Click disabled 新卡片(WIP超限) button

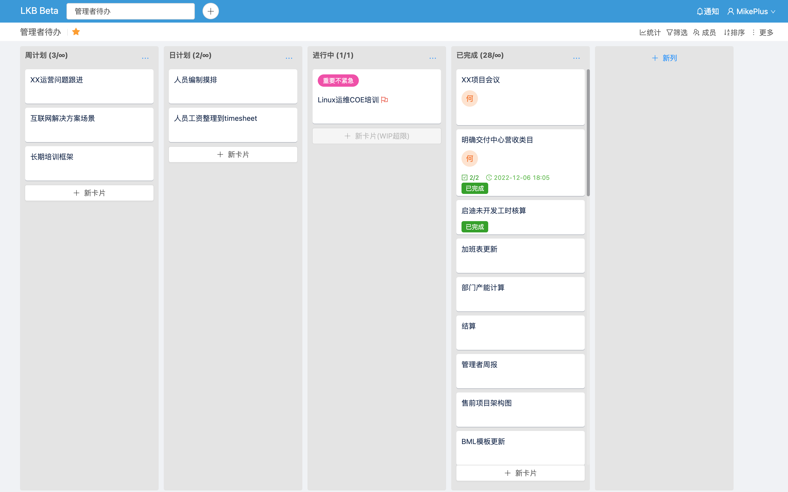[377, 136]
